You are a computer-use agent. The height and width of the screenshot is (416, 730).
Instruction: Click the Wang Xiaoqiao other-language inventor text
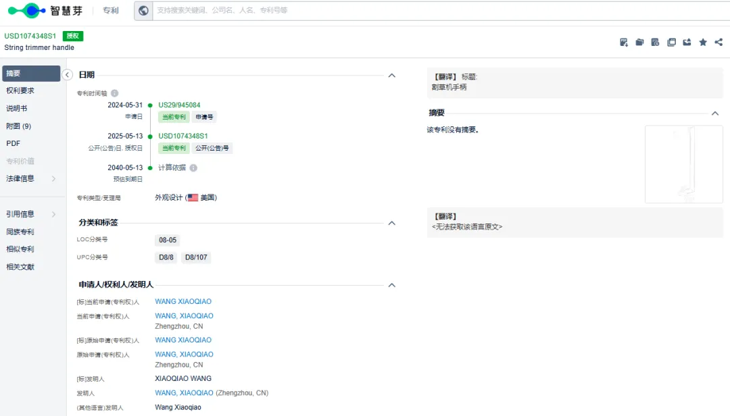tap(178, 408)
